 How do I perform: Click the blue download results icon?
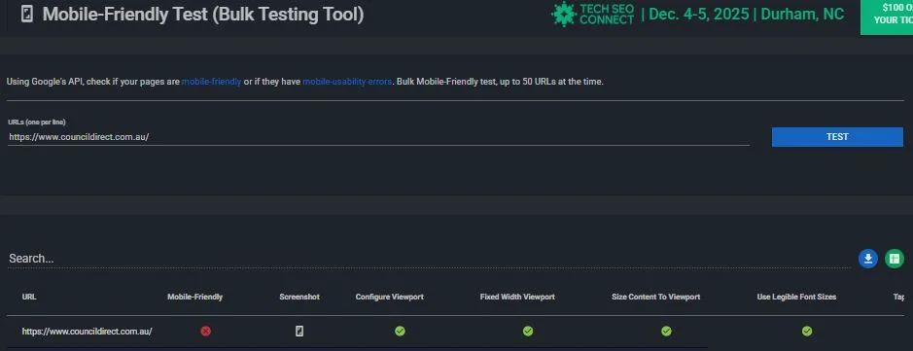pyautogui.click(x=867, y=259)
